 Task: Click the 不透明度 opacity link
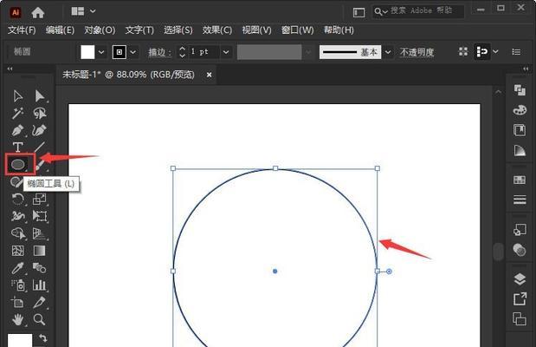[417, 52]
